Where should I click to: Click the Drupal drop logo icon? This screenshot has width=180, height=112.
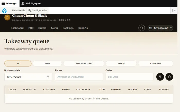coord(4,11)
